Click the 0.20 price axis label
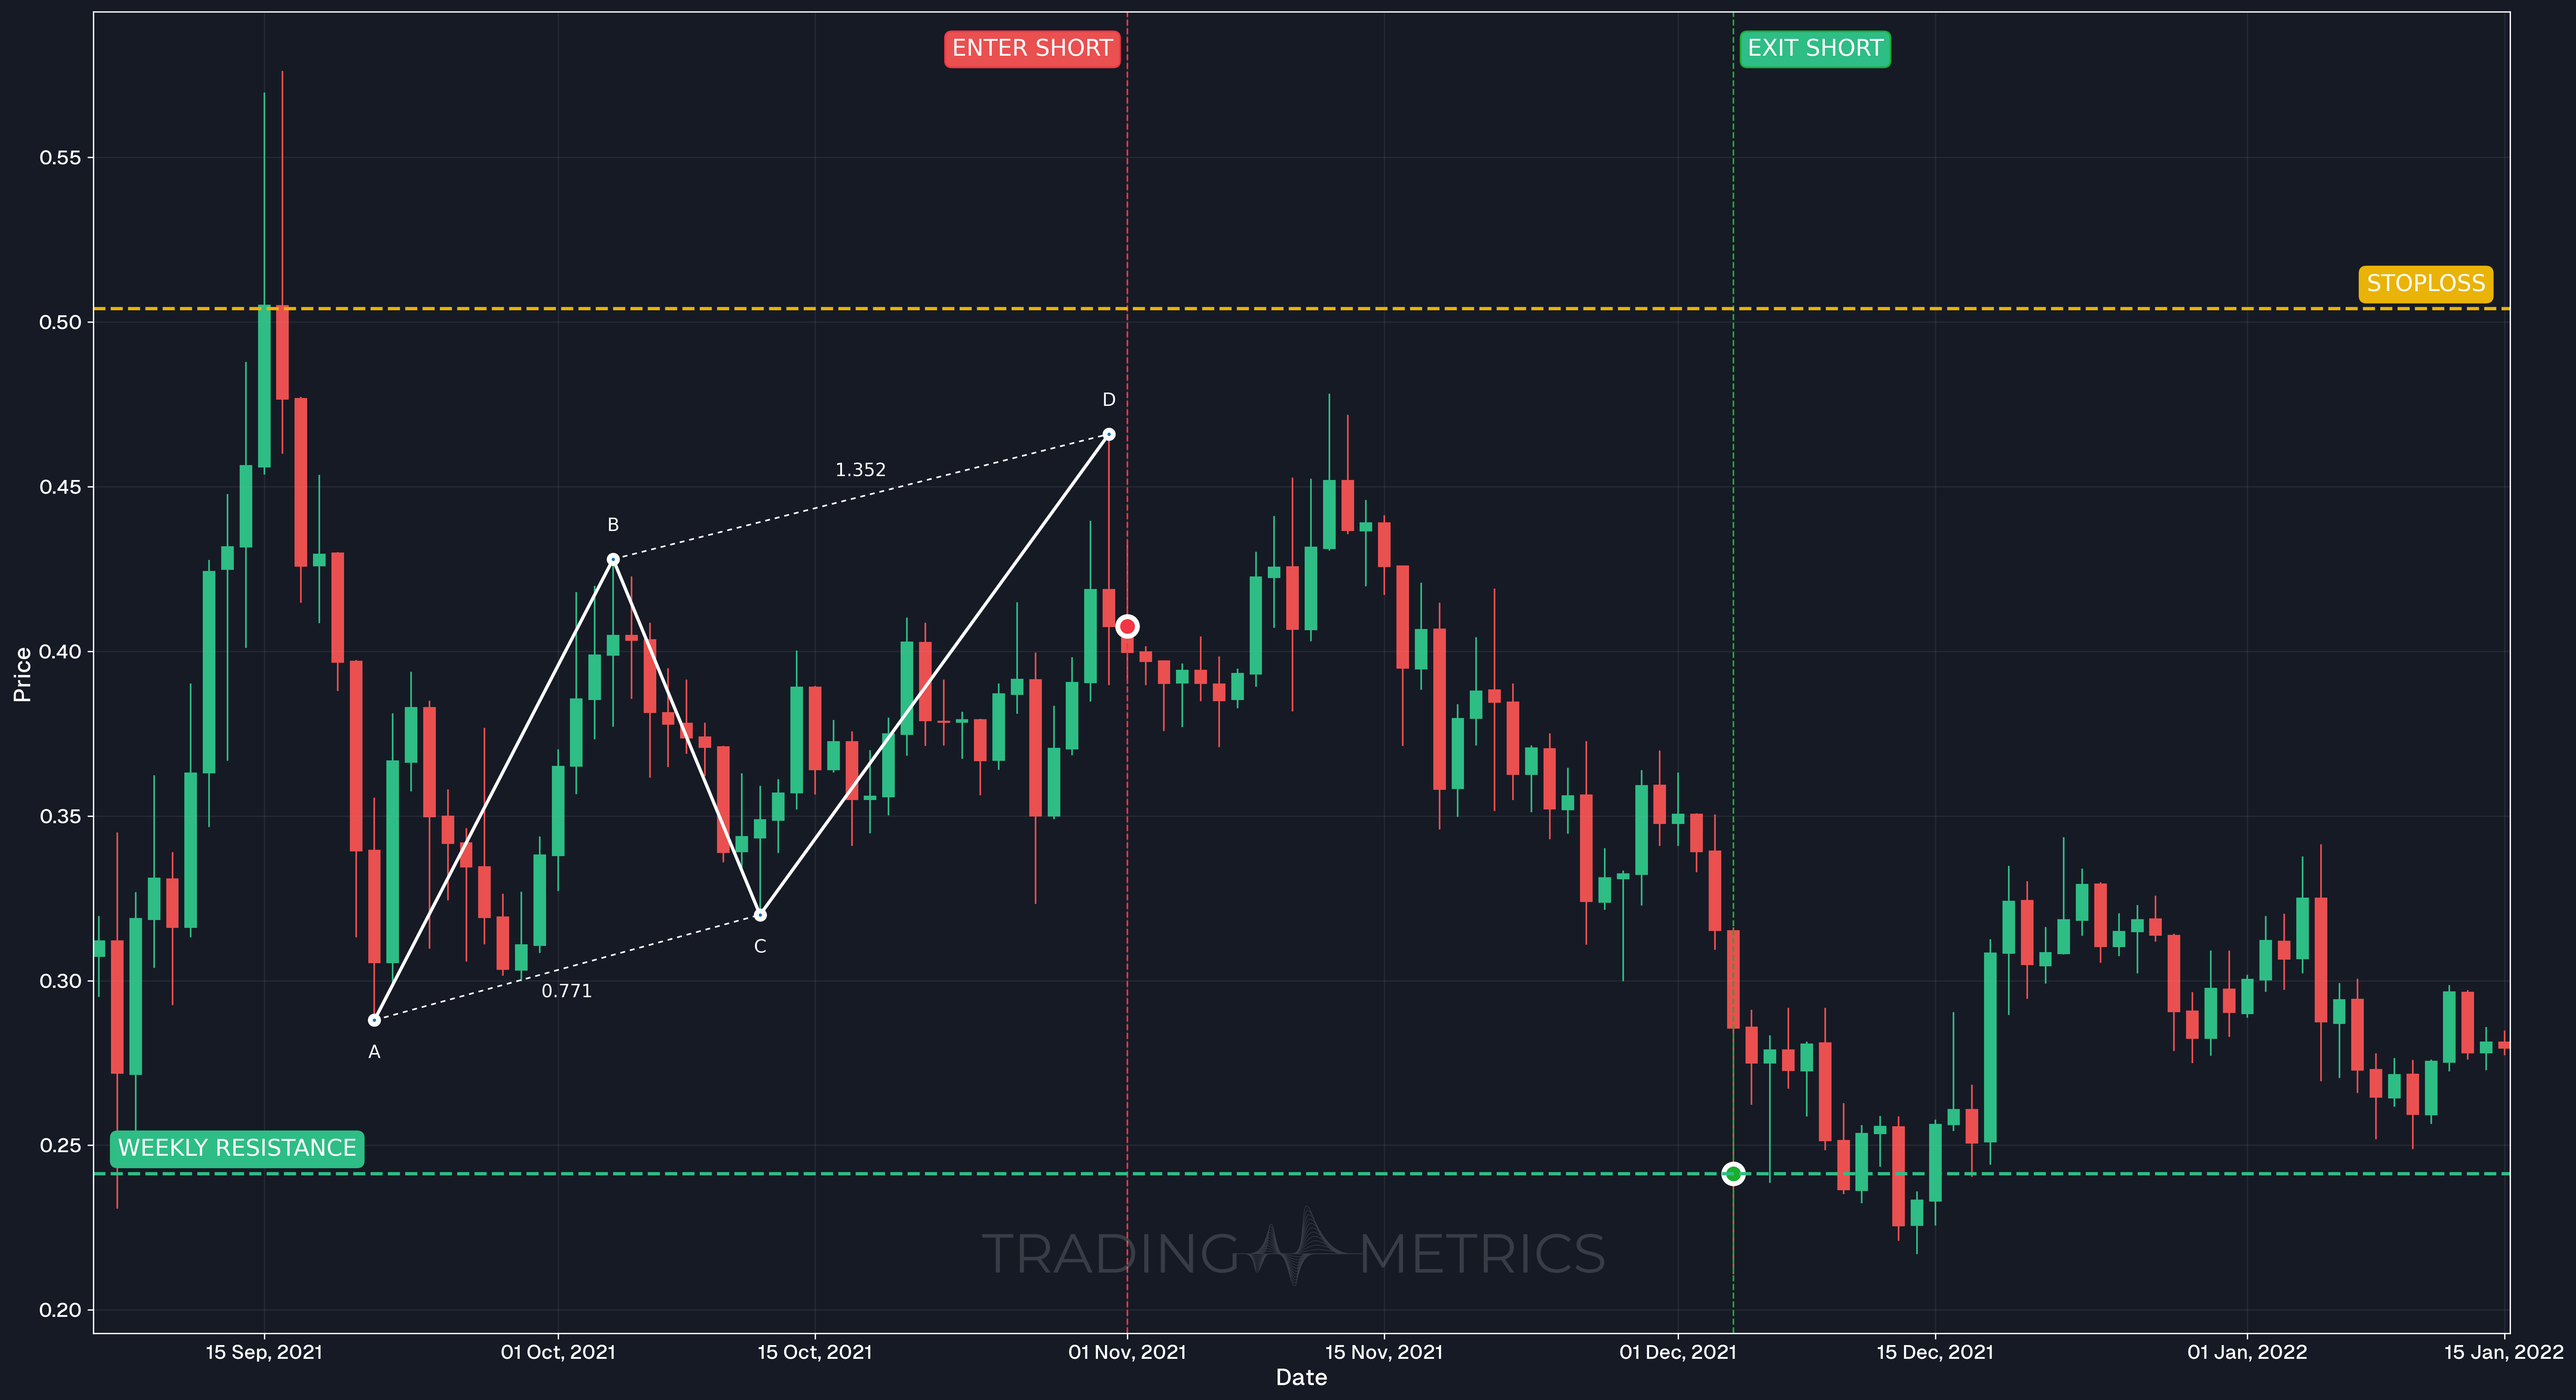 (60, 1310)
